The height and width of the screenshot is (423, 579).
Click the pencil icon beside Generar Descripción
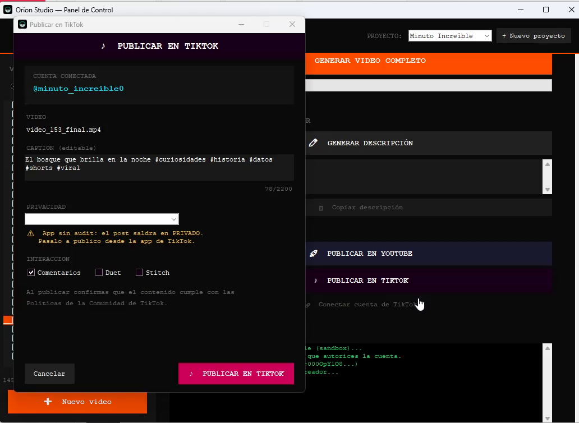click(313, 143)
